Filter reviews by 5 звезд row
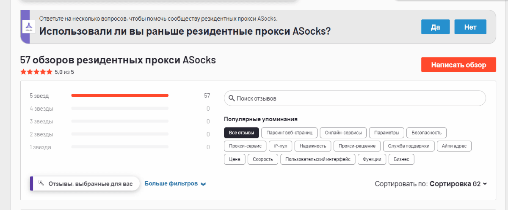 point(120,96)
